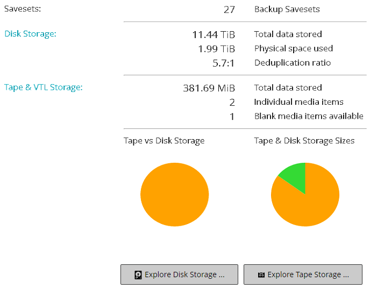Click the disk icon on Explore Disk Storage
This screenshot has width=370, height=289.
click(x=138, y=274)
